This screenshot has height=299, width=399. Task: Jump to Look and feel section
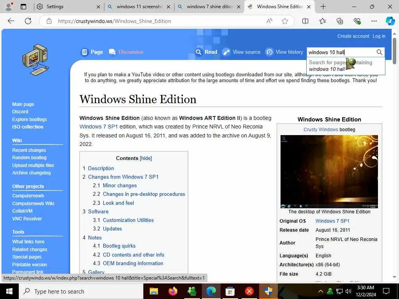click(x=118, y=203)
